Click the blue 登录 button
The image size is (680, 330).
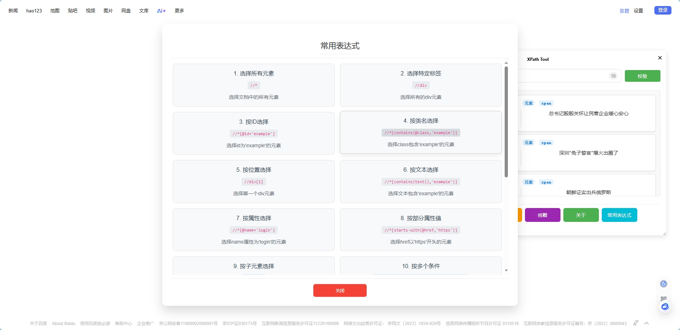663,10
